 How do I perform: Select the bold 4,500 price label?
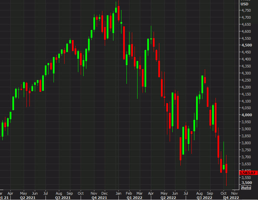(247, 45)
